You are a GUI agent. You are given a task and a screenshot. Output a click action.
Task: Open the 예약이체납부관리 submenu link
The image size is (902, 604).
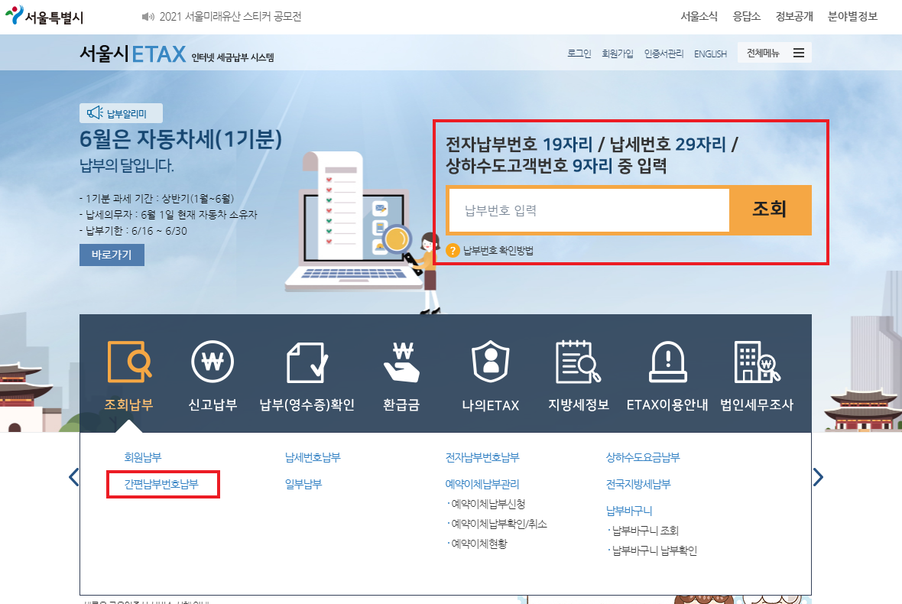click(482, 485)
